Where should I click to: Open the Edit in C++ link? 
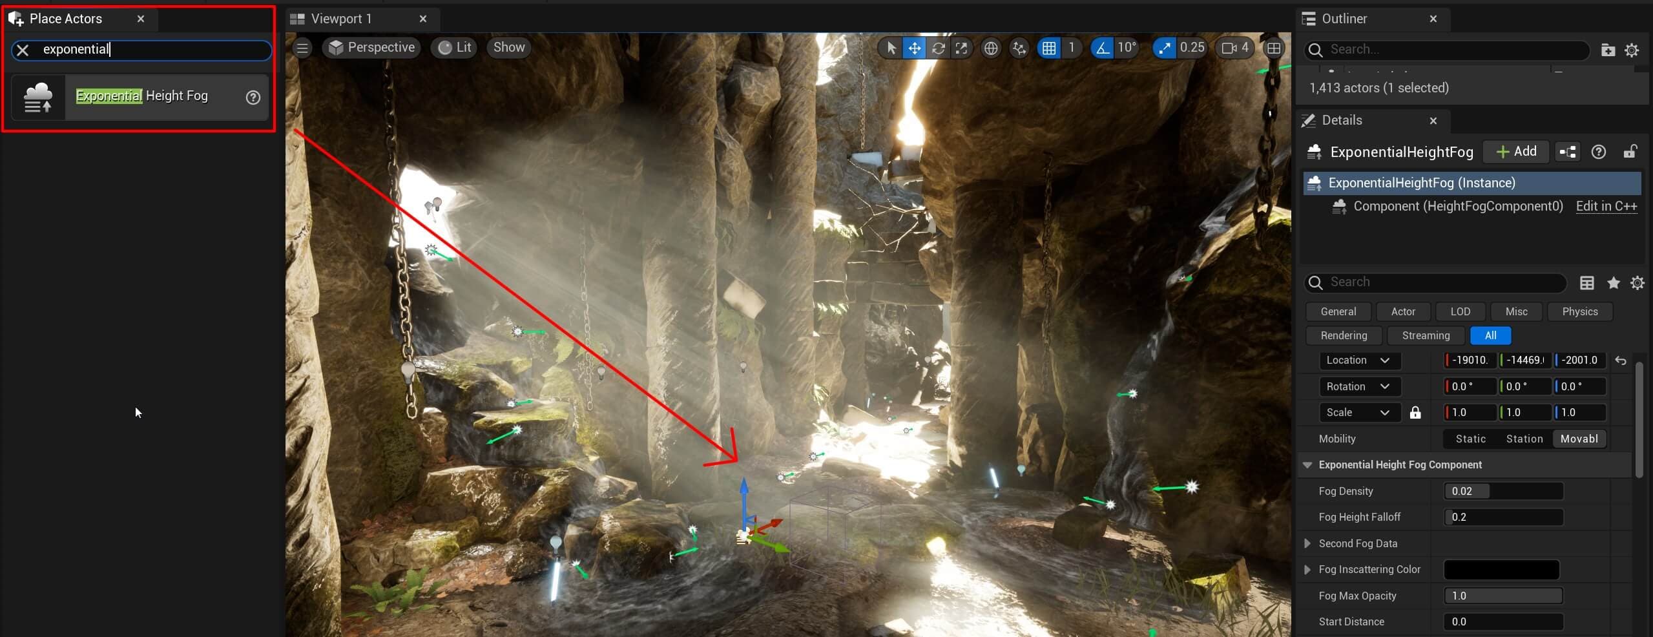coord(1606,206)
